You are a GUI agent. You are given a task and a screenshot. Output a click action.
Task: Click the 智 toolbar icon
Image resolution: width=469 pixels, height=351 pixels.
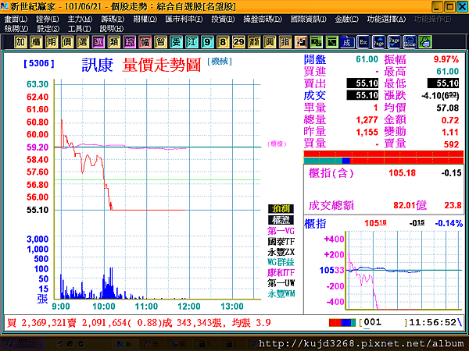coord(160,42)
